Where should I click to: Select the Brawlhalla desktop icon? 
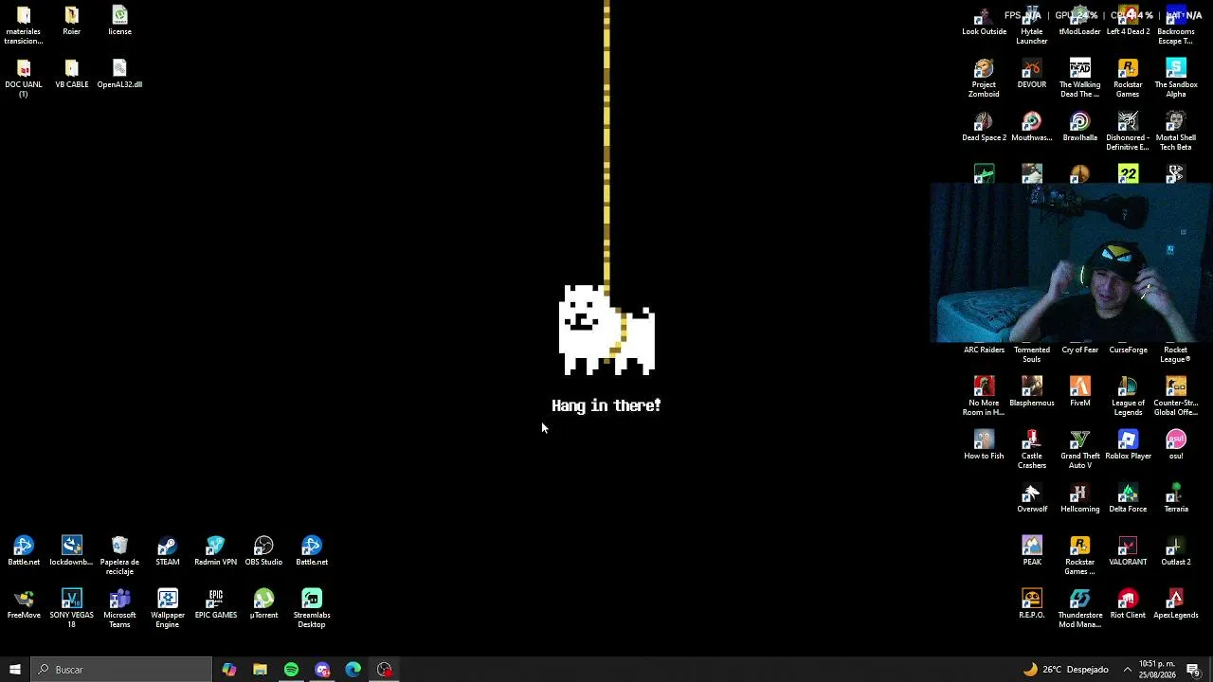click(1079, 126)
